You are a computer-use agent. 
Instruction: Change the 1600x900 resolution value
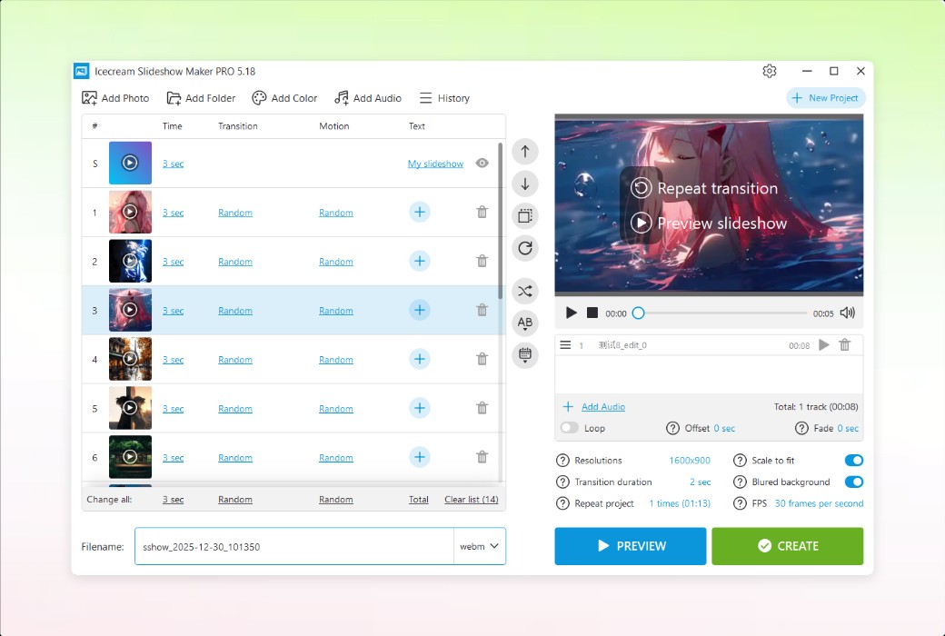tap(690, 461)
